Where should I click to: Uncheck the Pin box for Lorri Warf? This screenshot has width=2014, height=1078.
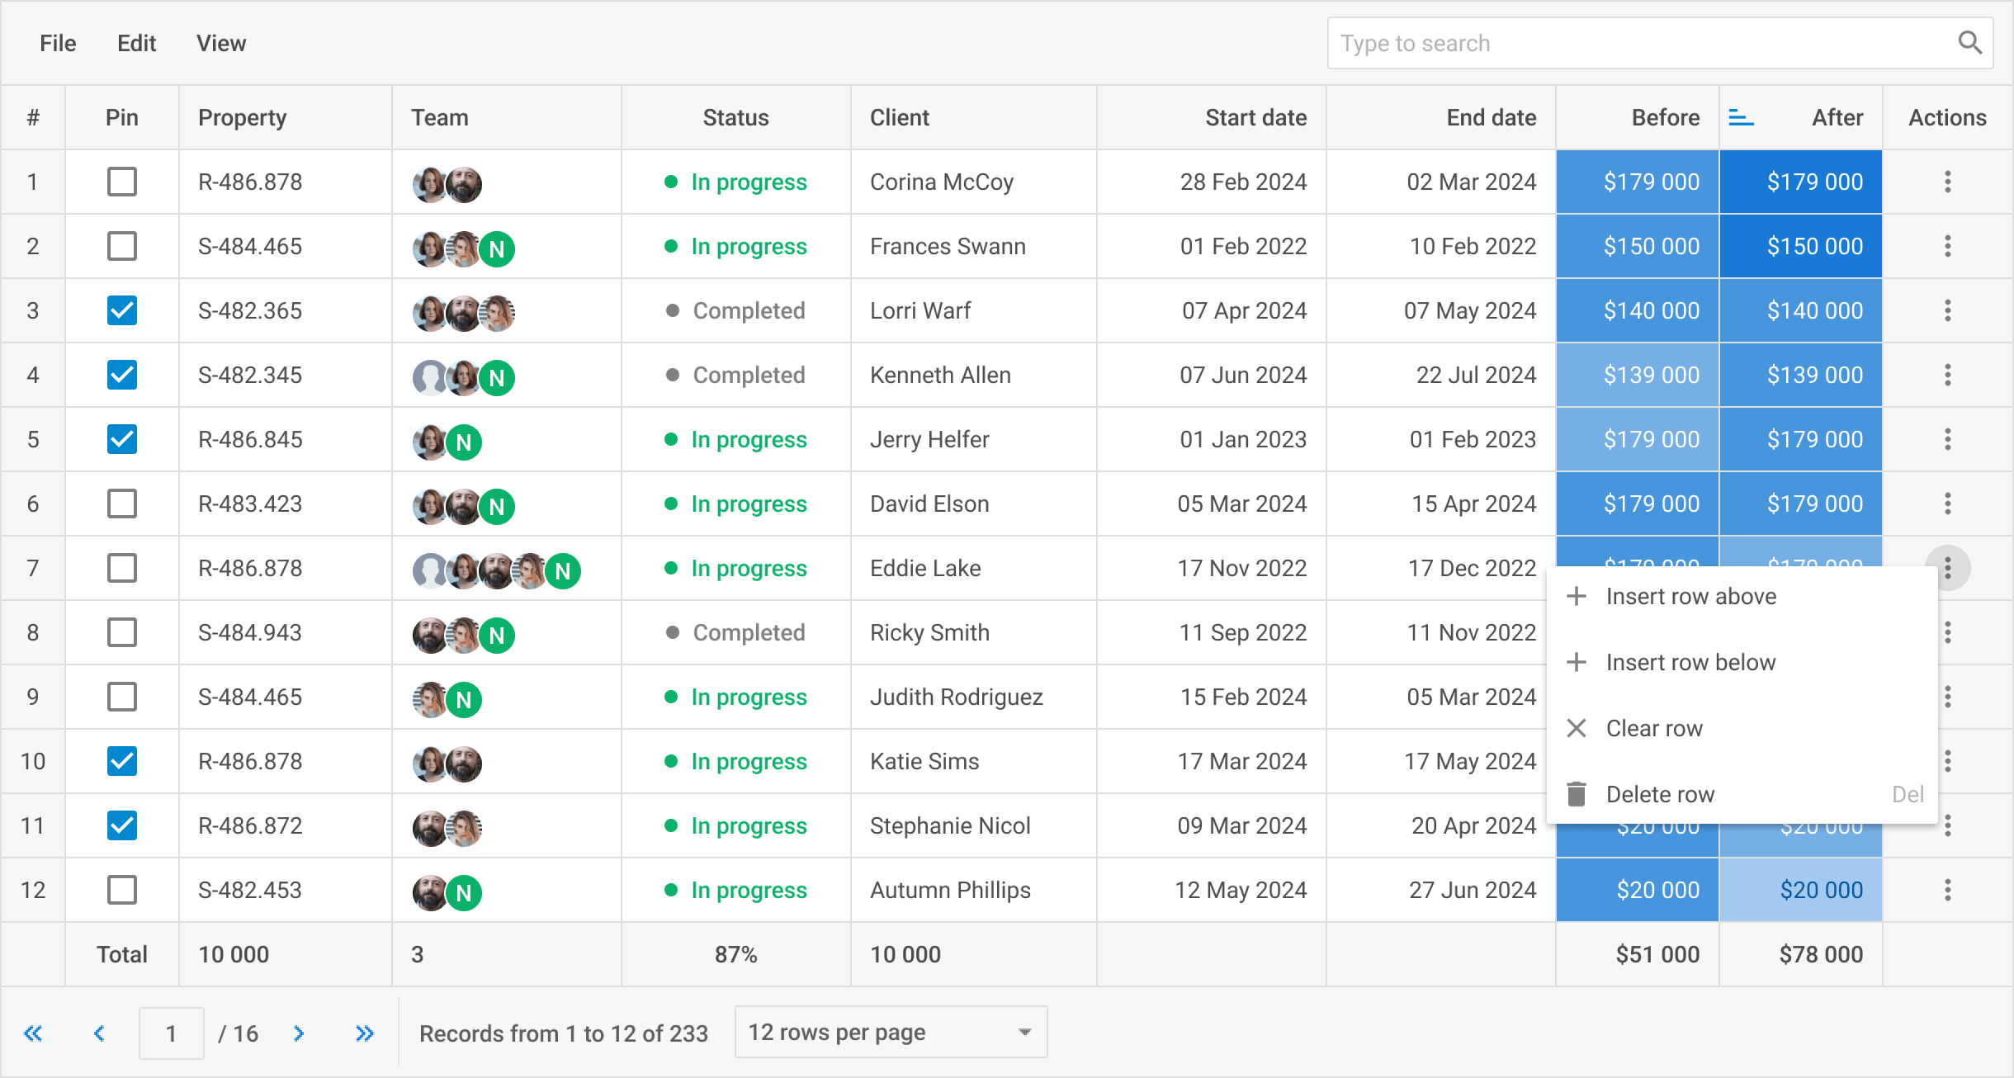pyautogui.click(x=122, y=310)
